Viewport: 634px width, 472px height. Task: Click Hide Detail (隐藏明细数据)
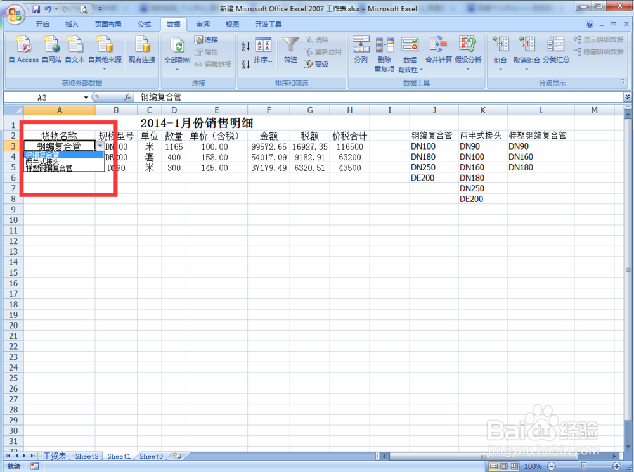pyautogui.click(x=598, y=52)
